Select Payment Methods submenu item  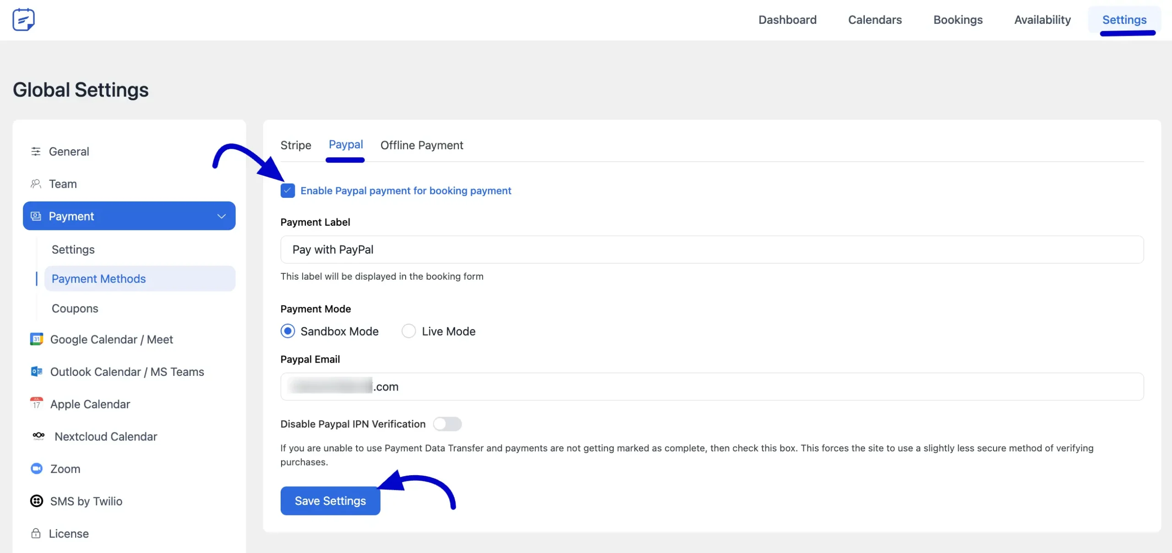(140, 279)
